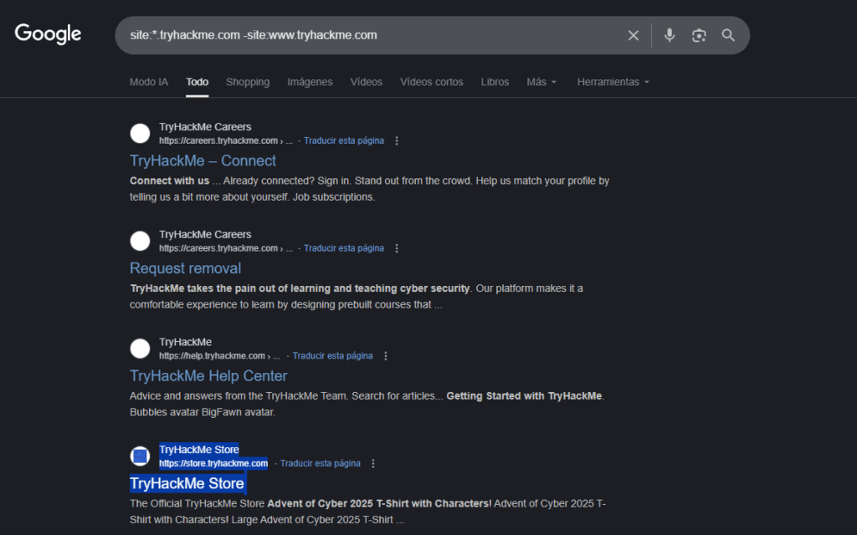The height and width of the screenshot is (535, 857).
Task: Translate the Request removal page
Action: point(344,248)
